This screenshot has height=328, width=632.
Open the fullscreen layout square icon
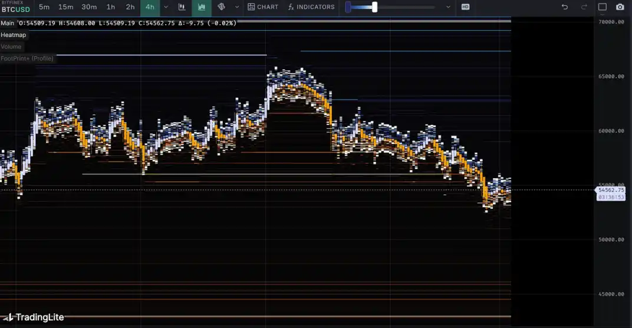point(603,7)
